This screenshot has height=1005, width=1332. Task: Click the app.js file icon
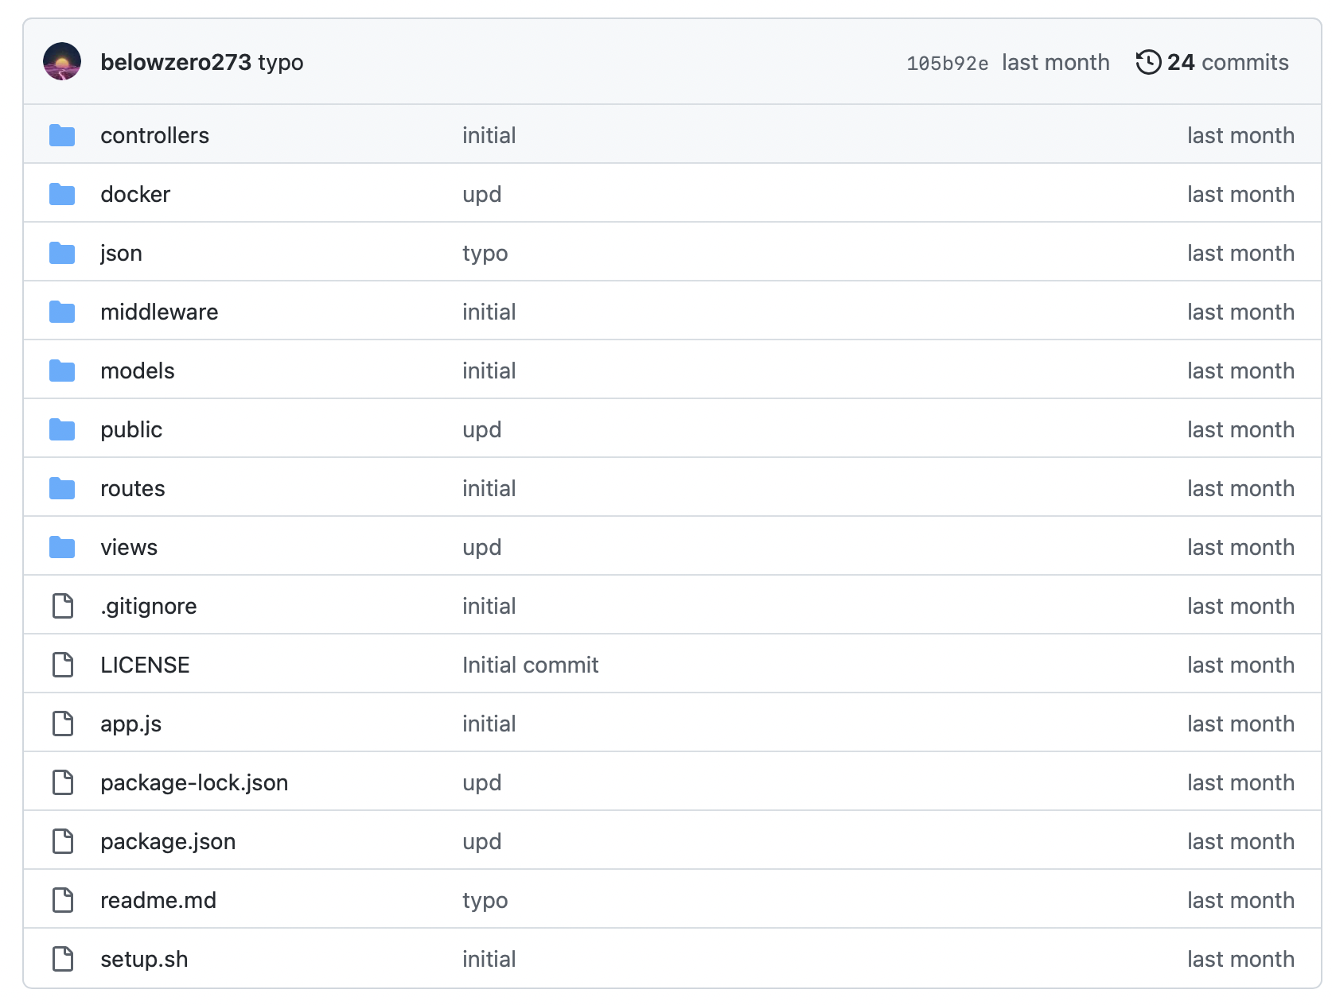click(x=62, y=724)
